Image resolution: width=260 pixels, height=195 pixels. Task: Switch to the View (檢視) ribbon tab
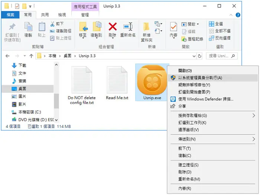[62, 15]
